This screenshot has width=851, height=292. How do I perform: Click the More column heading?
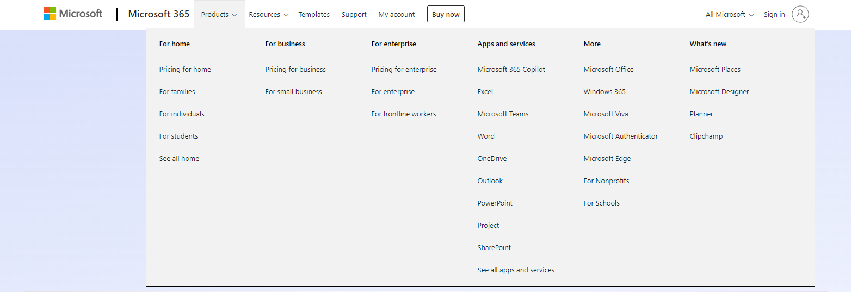[592, 44]
